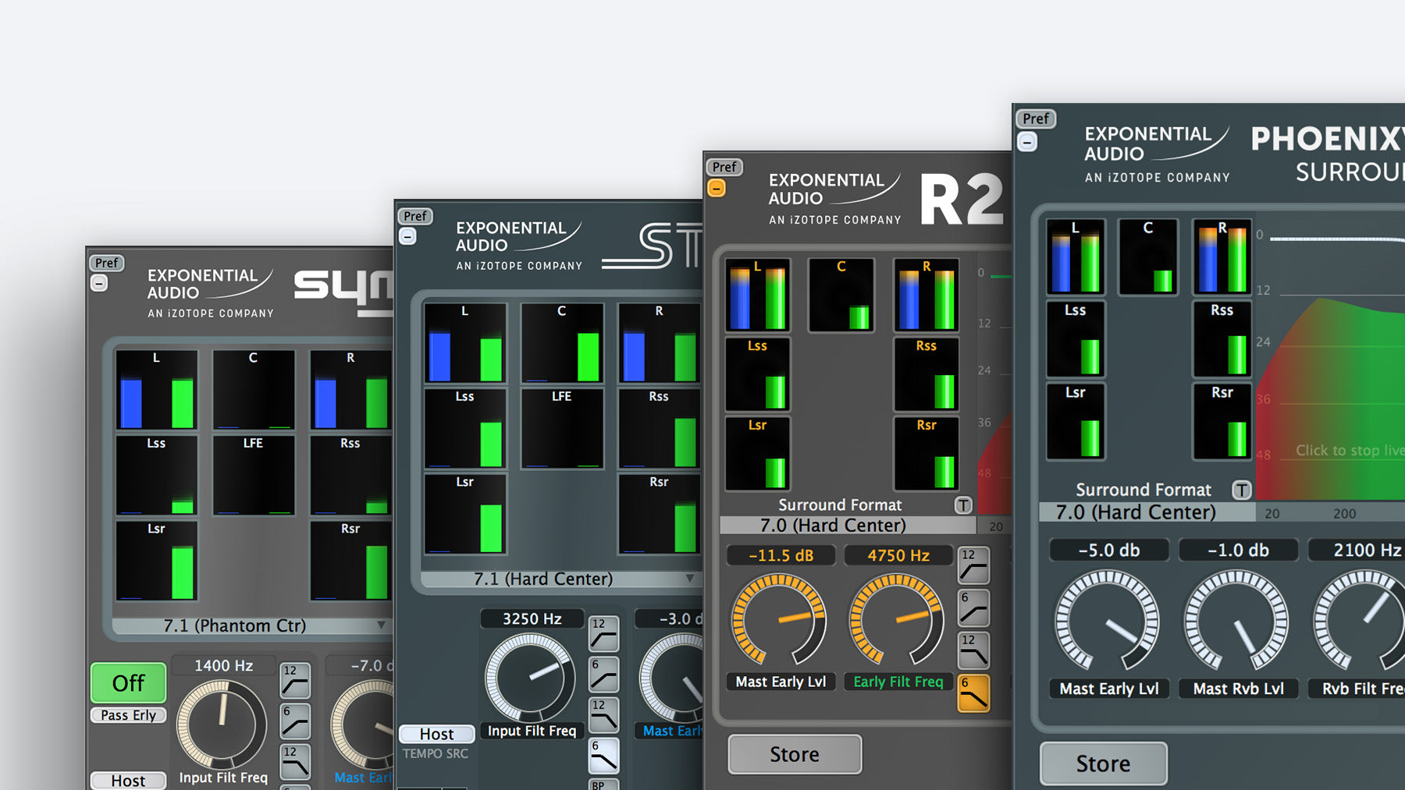The height and width of the screenshot is (790, 1405).
Task: Click the Store button in Phoenixverb window
Action: click(1104, 763)
